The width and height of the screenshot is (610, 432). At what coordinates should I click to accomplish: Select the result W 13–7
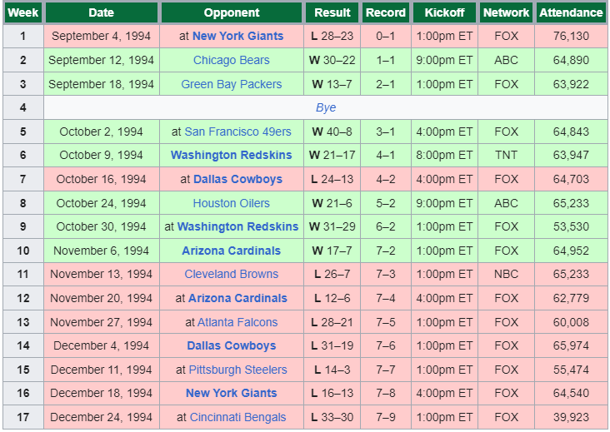pos(332,84)
